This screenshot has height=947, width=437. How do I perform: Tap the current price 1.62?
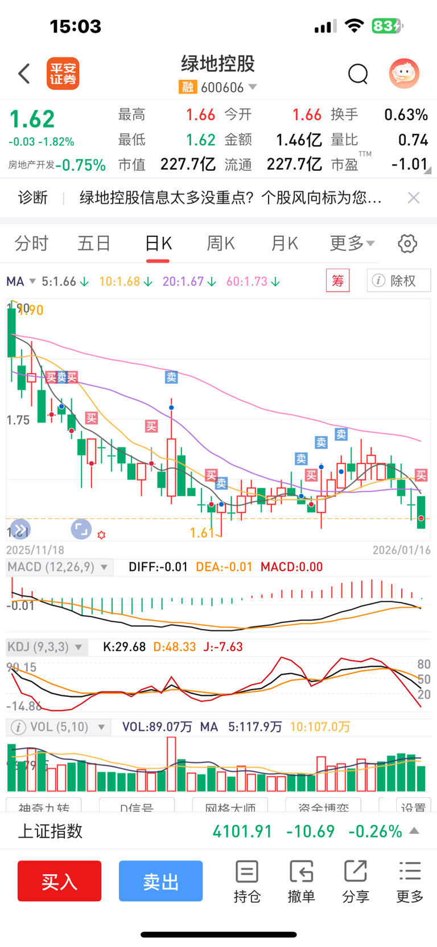coord(32,119)
